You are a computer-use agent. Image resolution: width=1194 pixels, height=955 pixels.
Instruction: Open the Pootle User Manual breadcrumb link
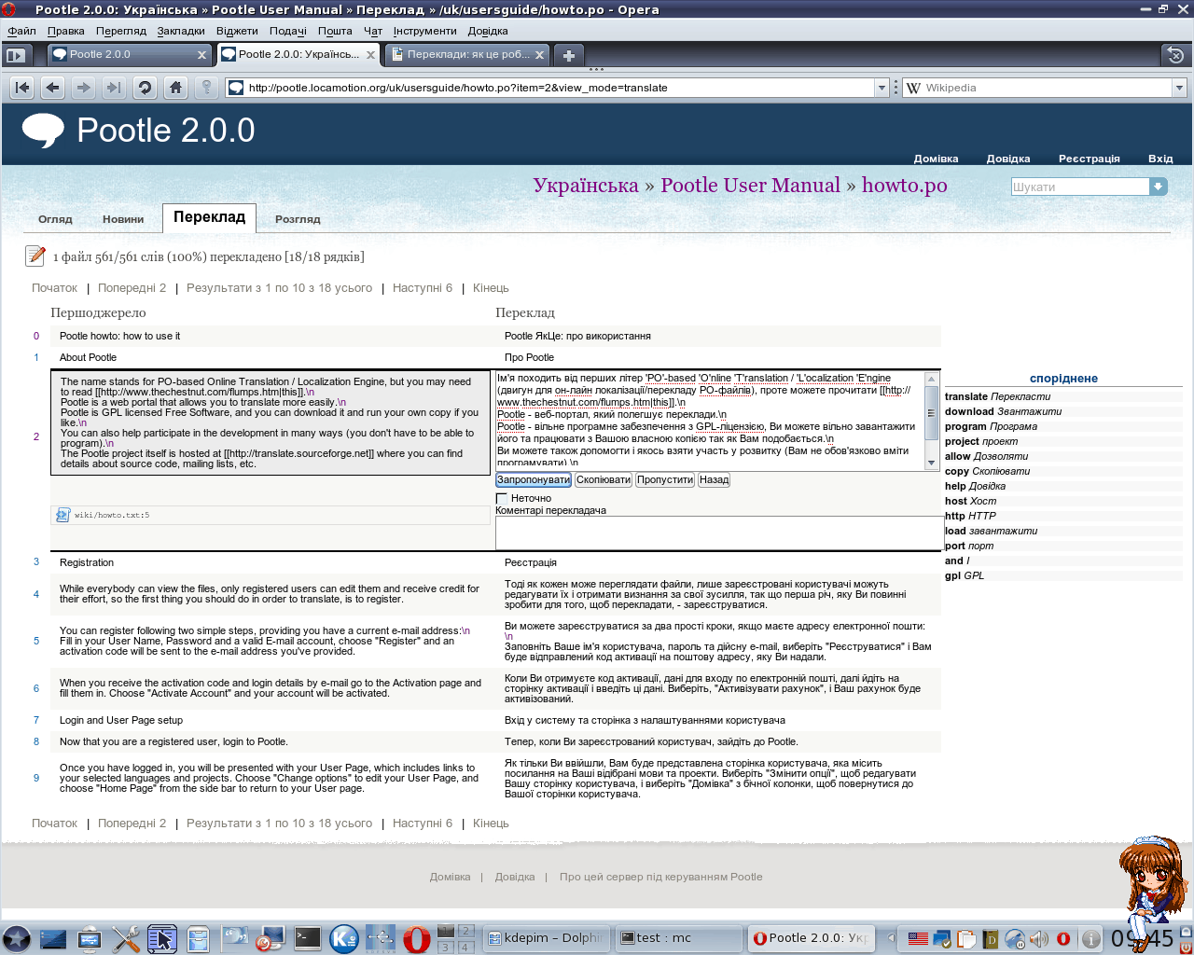pyautogui.click(x=751, y=186)
